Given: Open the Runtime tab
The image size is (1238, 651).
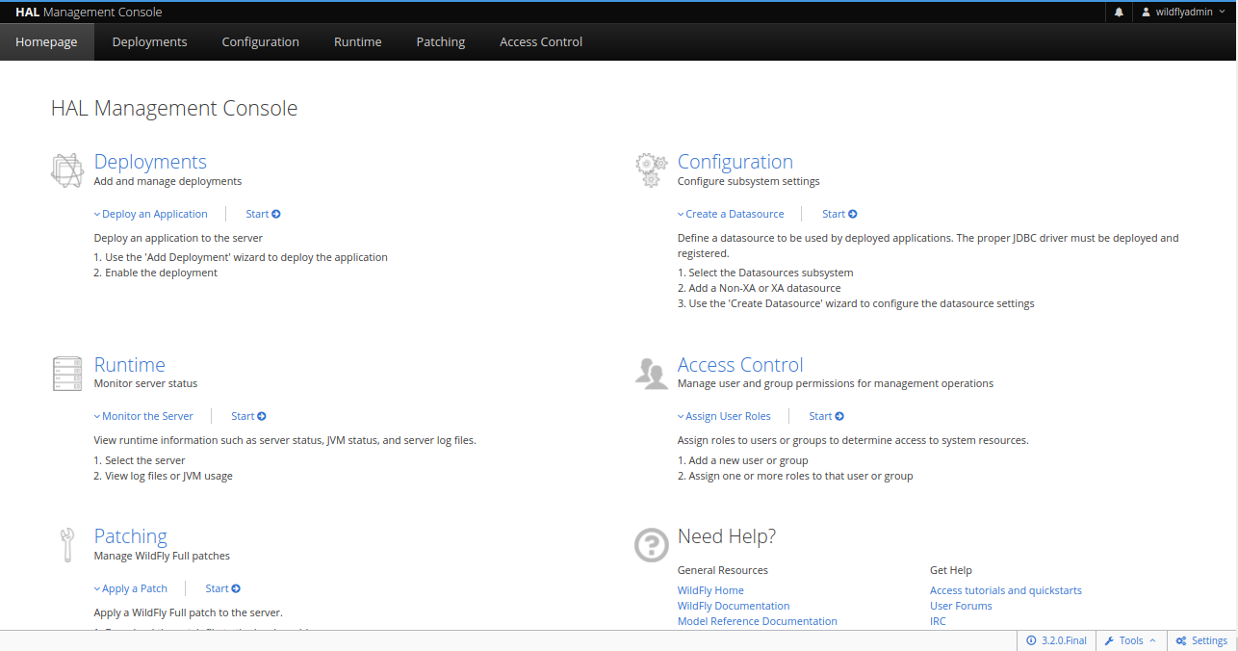Looking at the screenshot, I should pyautogui.click(x=357, y=41).
